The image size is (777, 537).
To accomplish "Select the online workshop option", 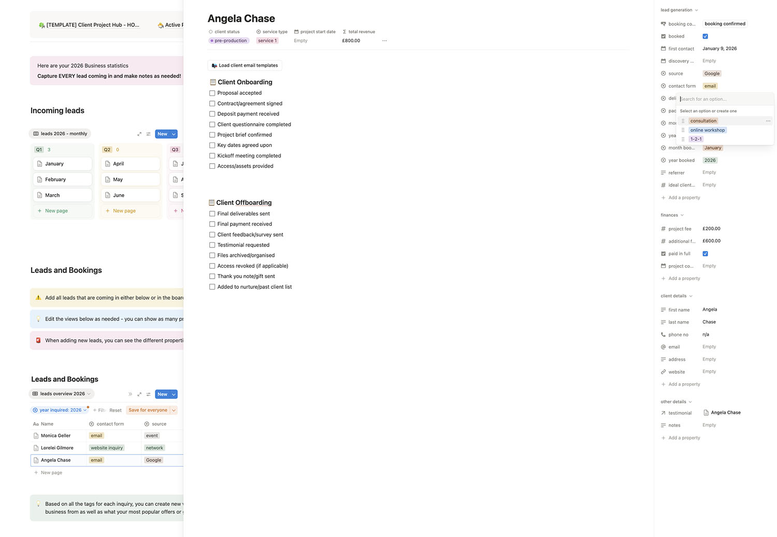I will [x=708, y=130].
